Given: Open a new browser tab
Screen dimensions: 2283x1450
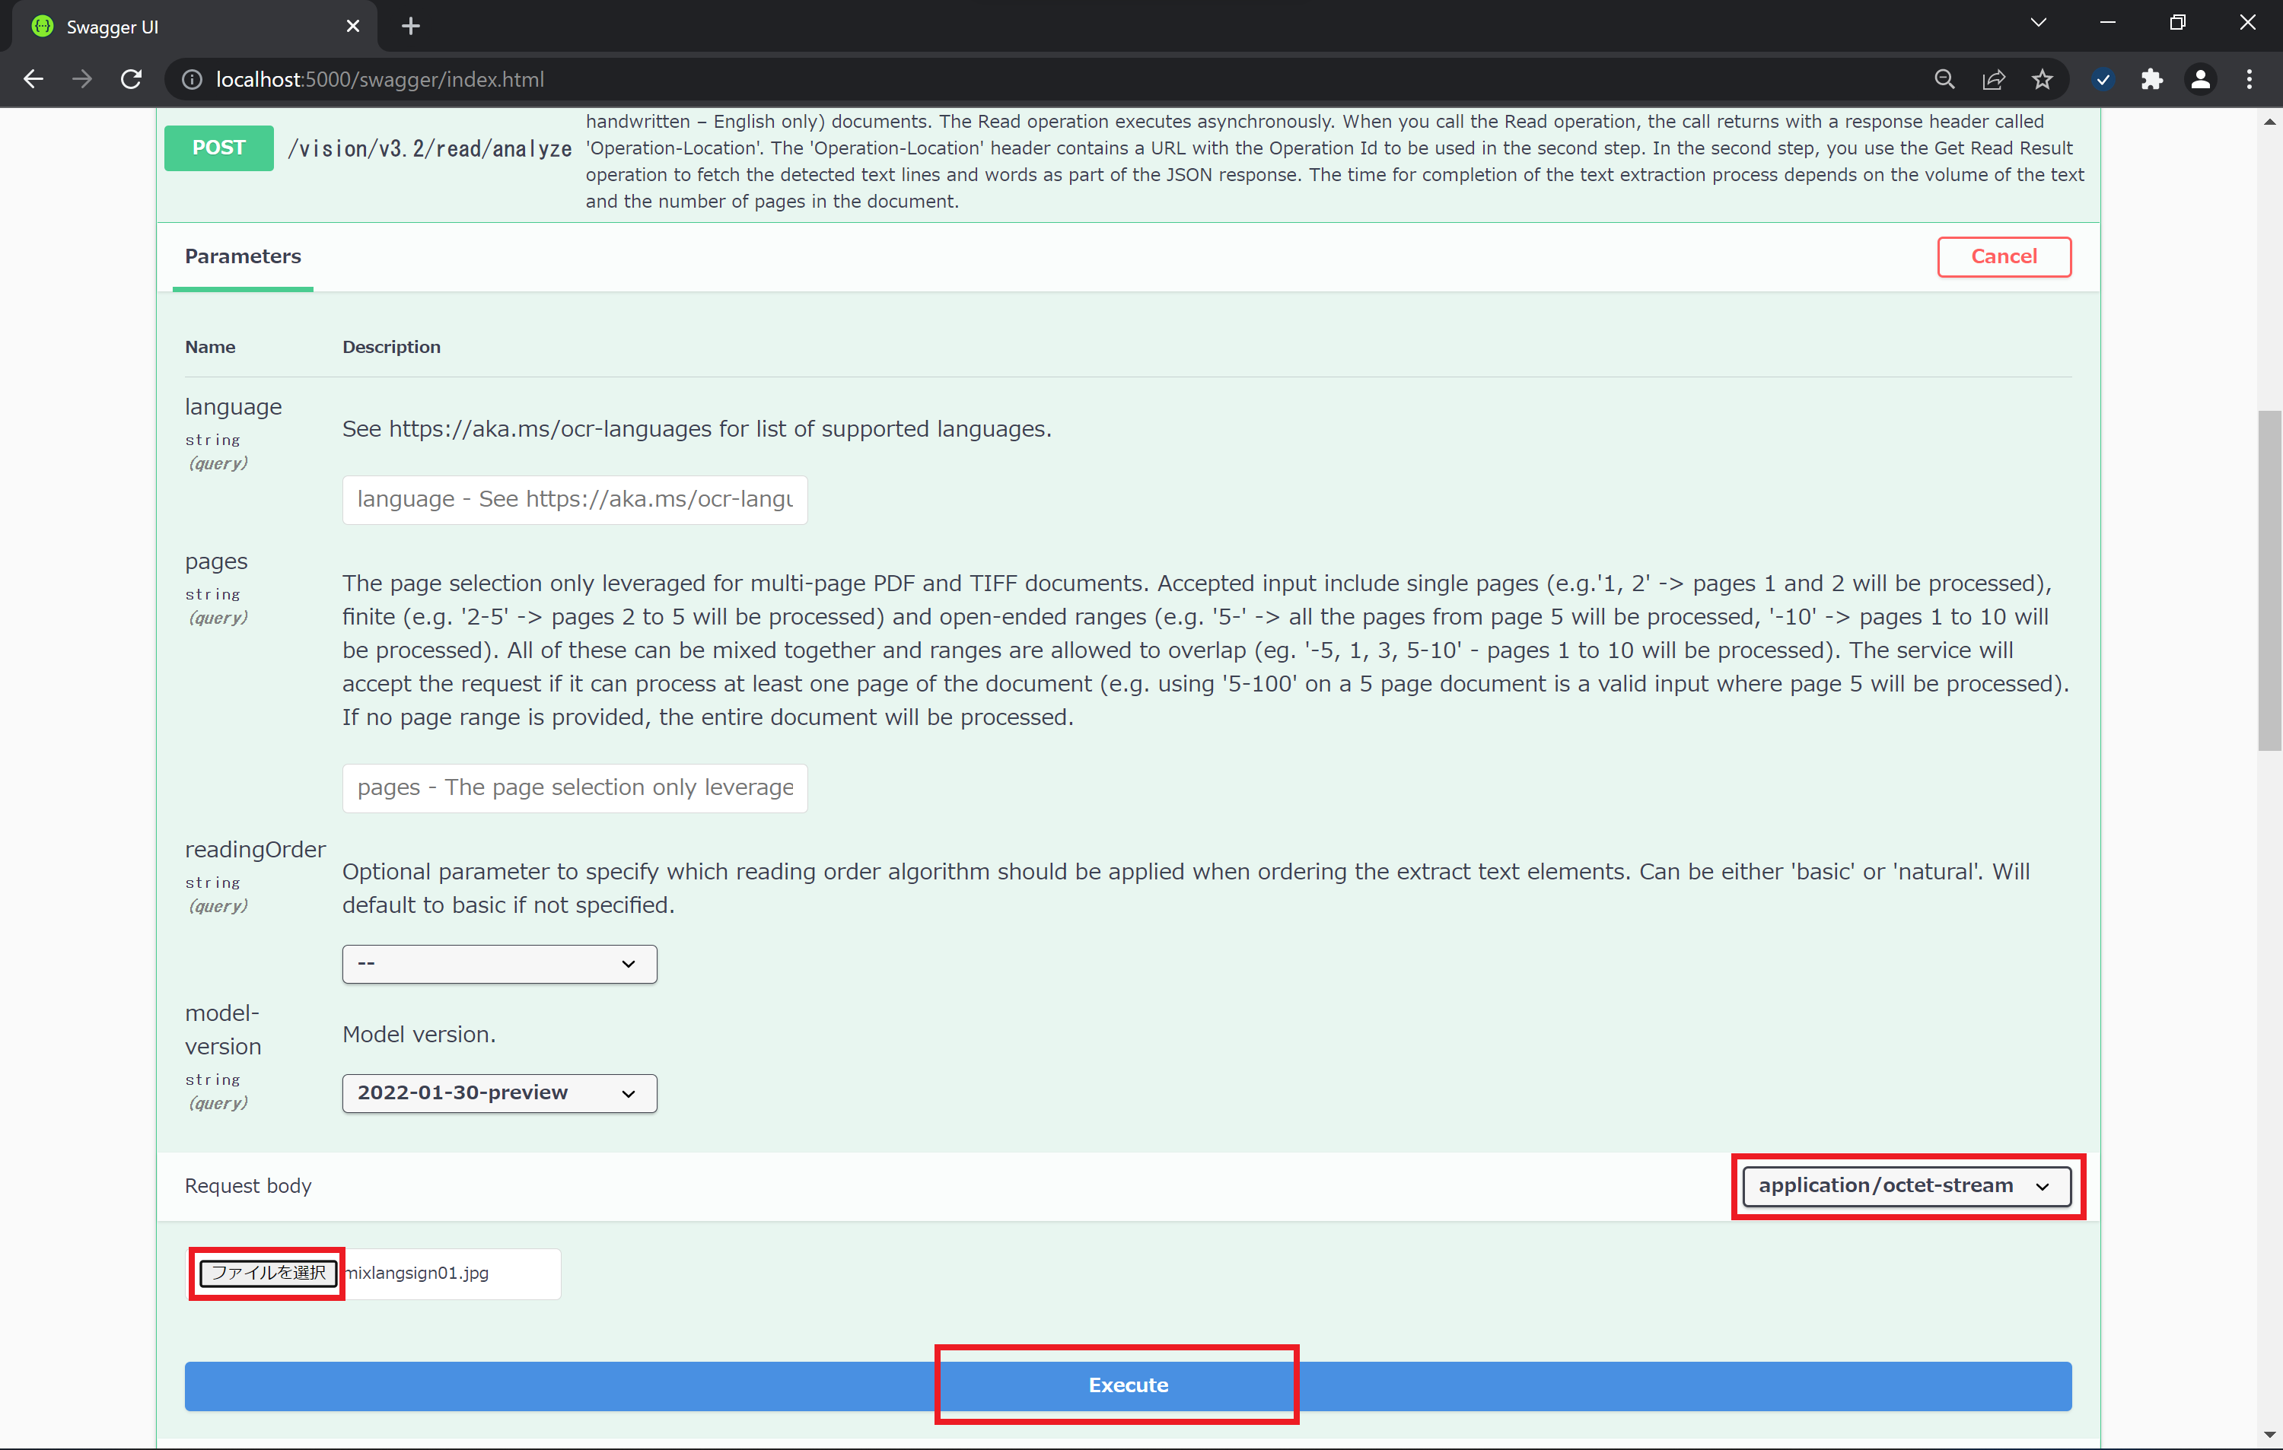Looking at the screenshot, I should point(410,27).
